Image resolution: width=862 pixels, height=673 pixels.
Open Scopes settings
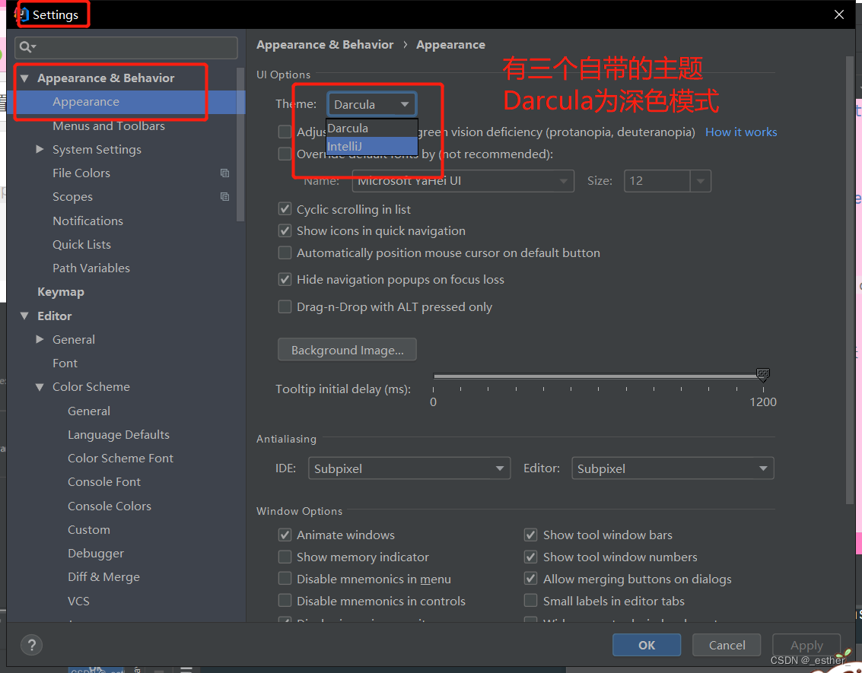pyautogui.click(x=72, y=197)
